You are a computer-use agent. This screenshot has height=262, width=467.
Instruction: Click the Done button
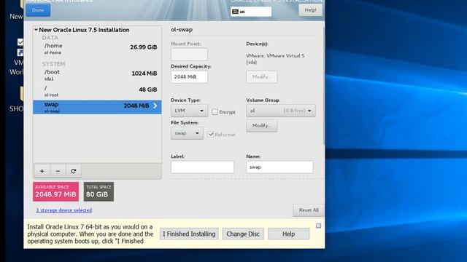tap(38, 10)
